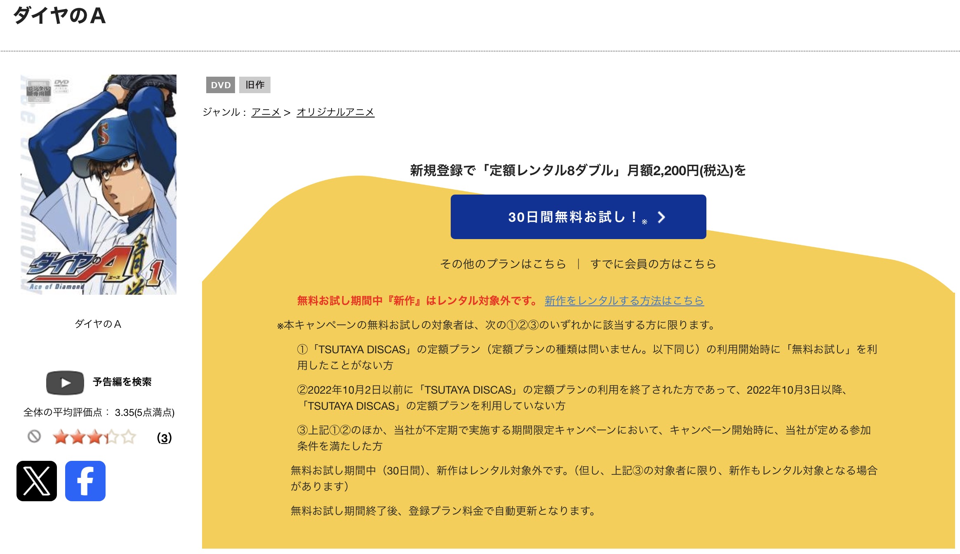
Task: Click the red 無料お試し期間中『新作』 notice text
Action: pos(417,301)
